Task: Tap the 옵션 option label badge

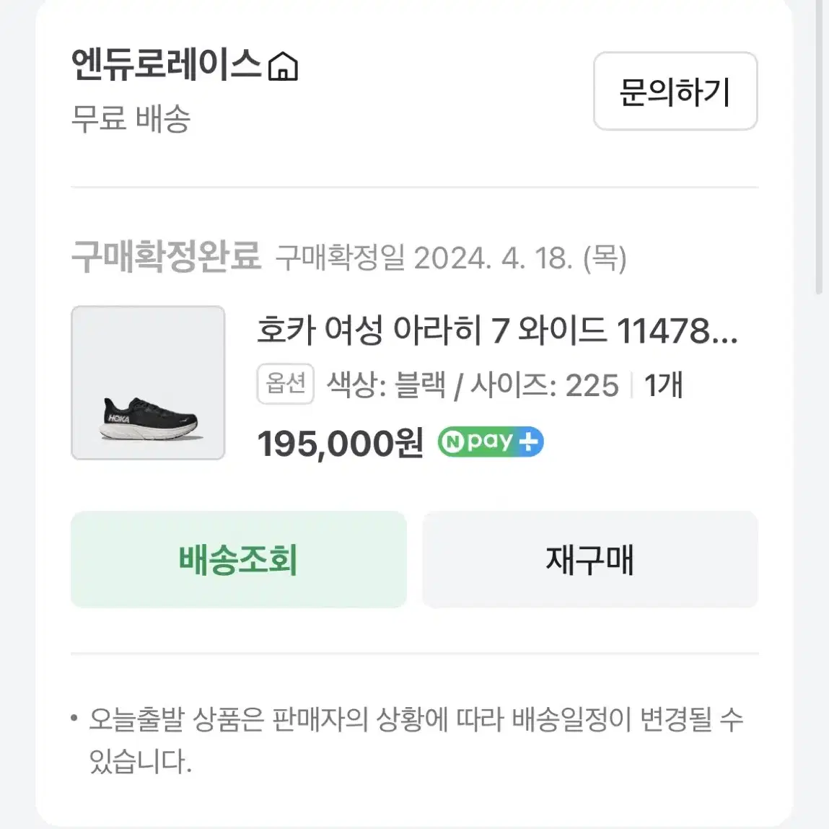Action: [x=286, y=384]
